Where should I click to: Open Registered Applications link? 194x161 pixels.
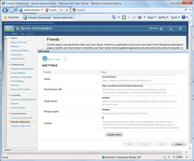pos(22,69)
